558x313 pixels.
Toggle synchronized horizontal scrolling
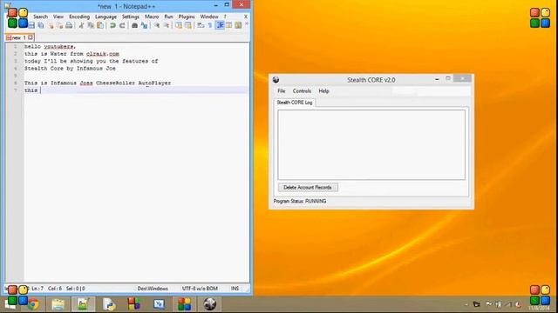(x=188, y=25)
